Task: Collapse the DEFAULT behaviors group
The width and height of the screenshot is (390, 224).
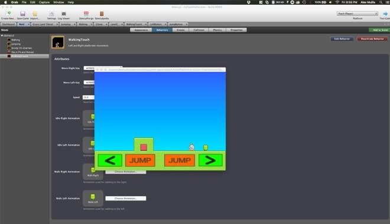Action: click(x=2, y=36)
